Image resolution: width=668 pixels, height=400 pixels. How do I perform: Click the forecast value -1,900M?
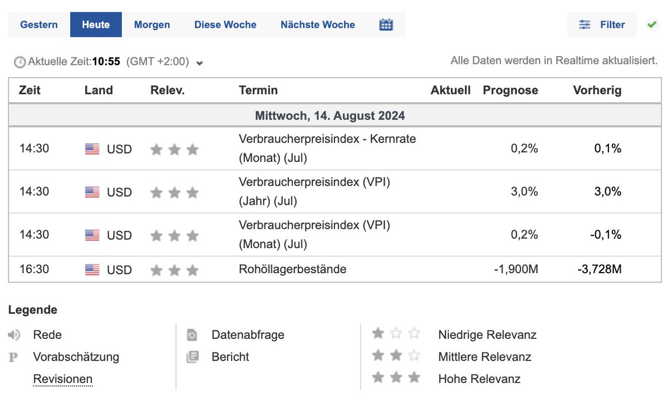[x=516, y=270]
